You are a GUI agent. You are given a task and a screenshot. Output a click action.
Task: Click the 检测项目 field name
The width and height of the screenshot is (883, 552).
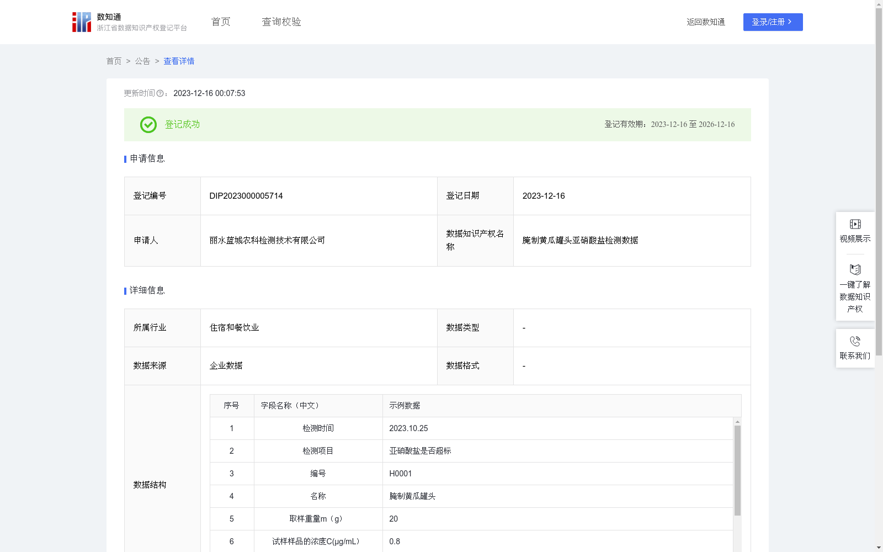(x=318, y=451)
